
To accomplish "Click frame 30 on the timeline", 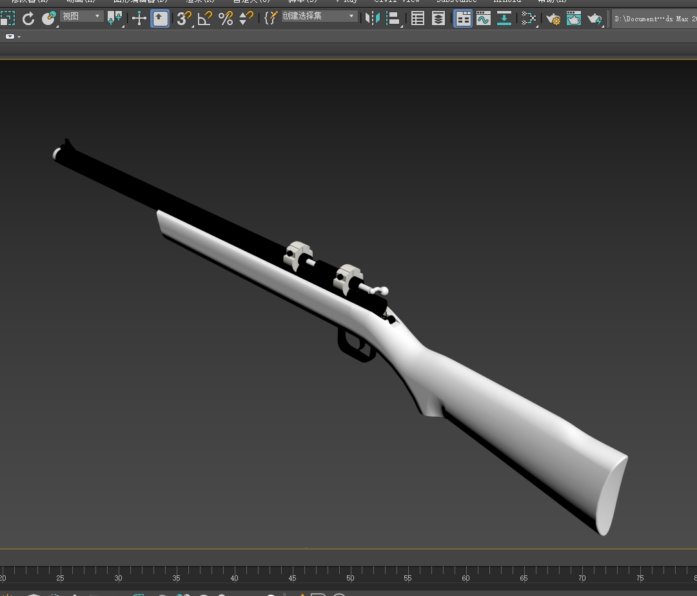I will click(118, 578).
